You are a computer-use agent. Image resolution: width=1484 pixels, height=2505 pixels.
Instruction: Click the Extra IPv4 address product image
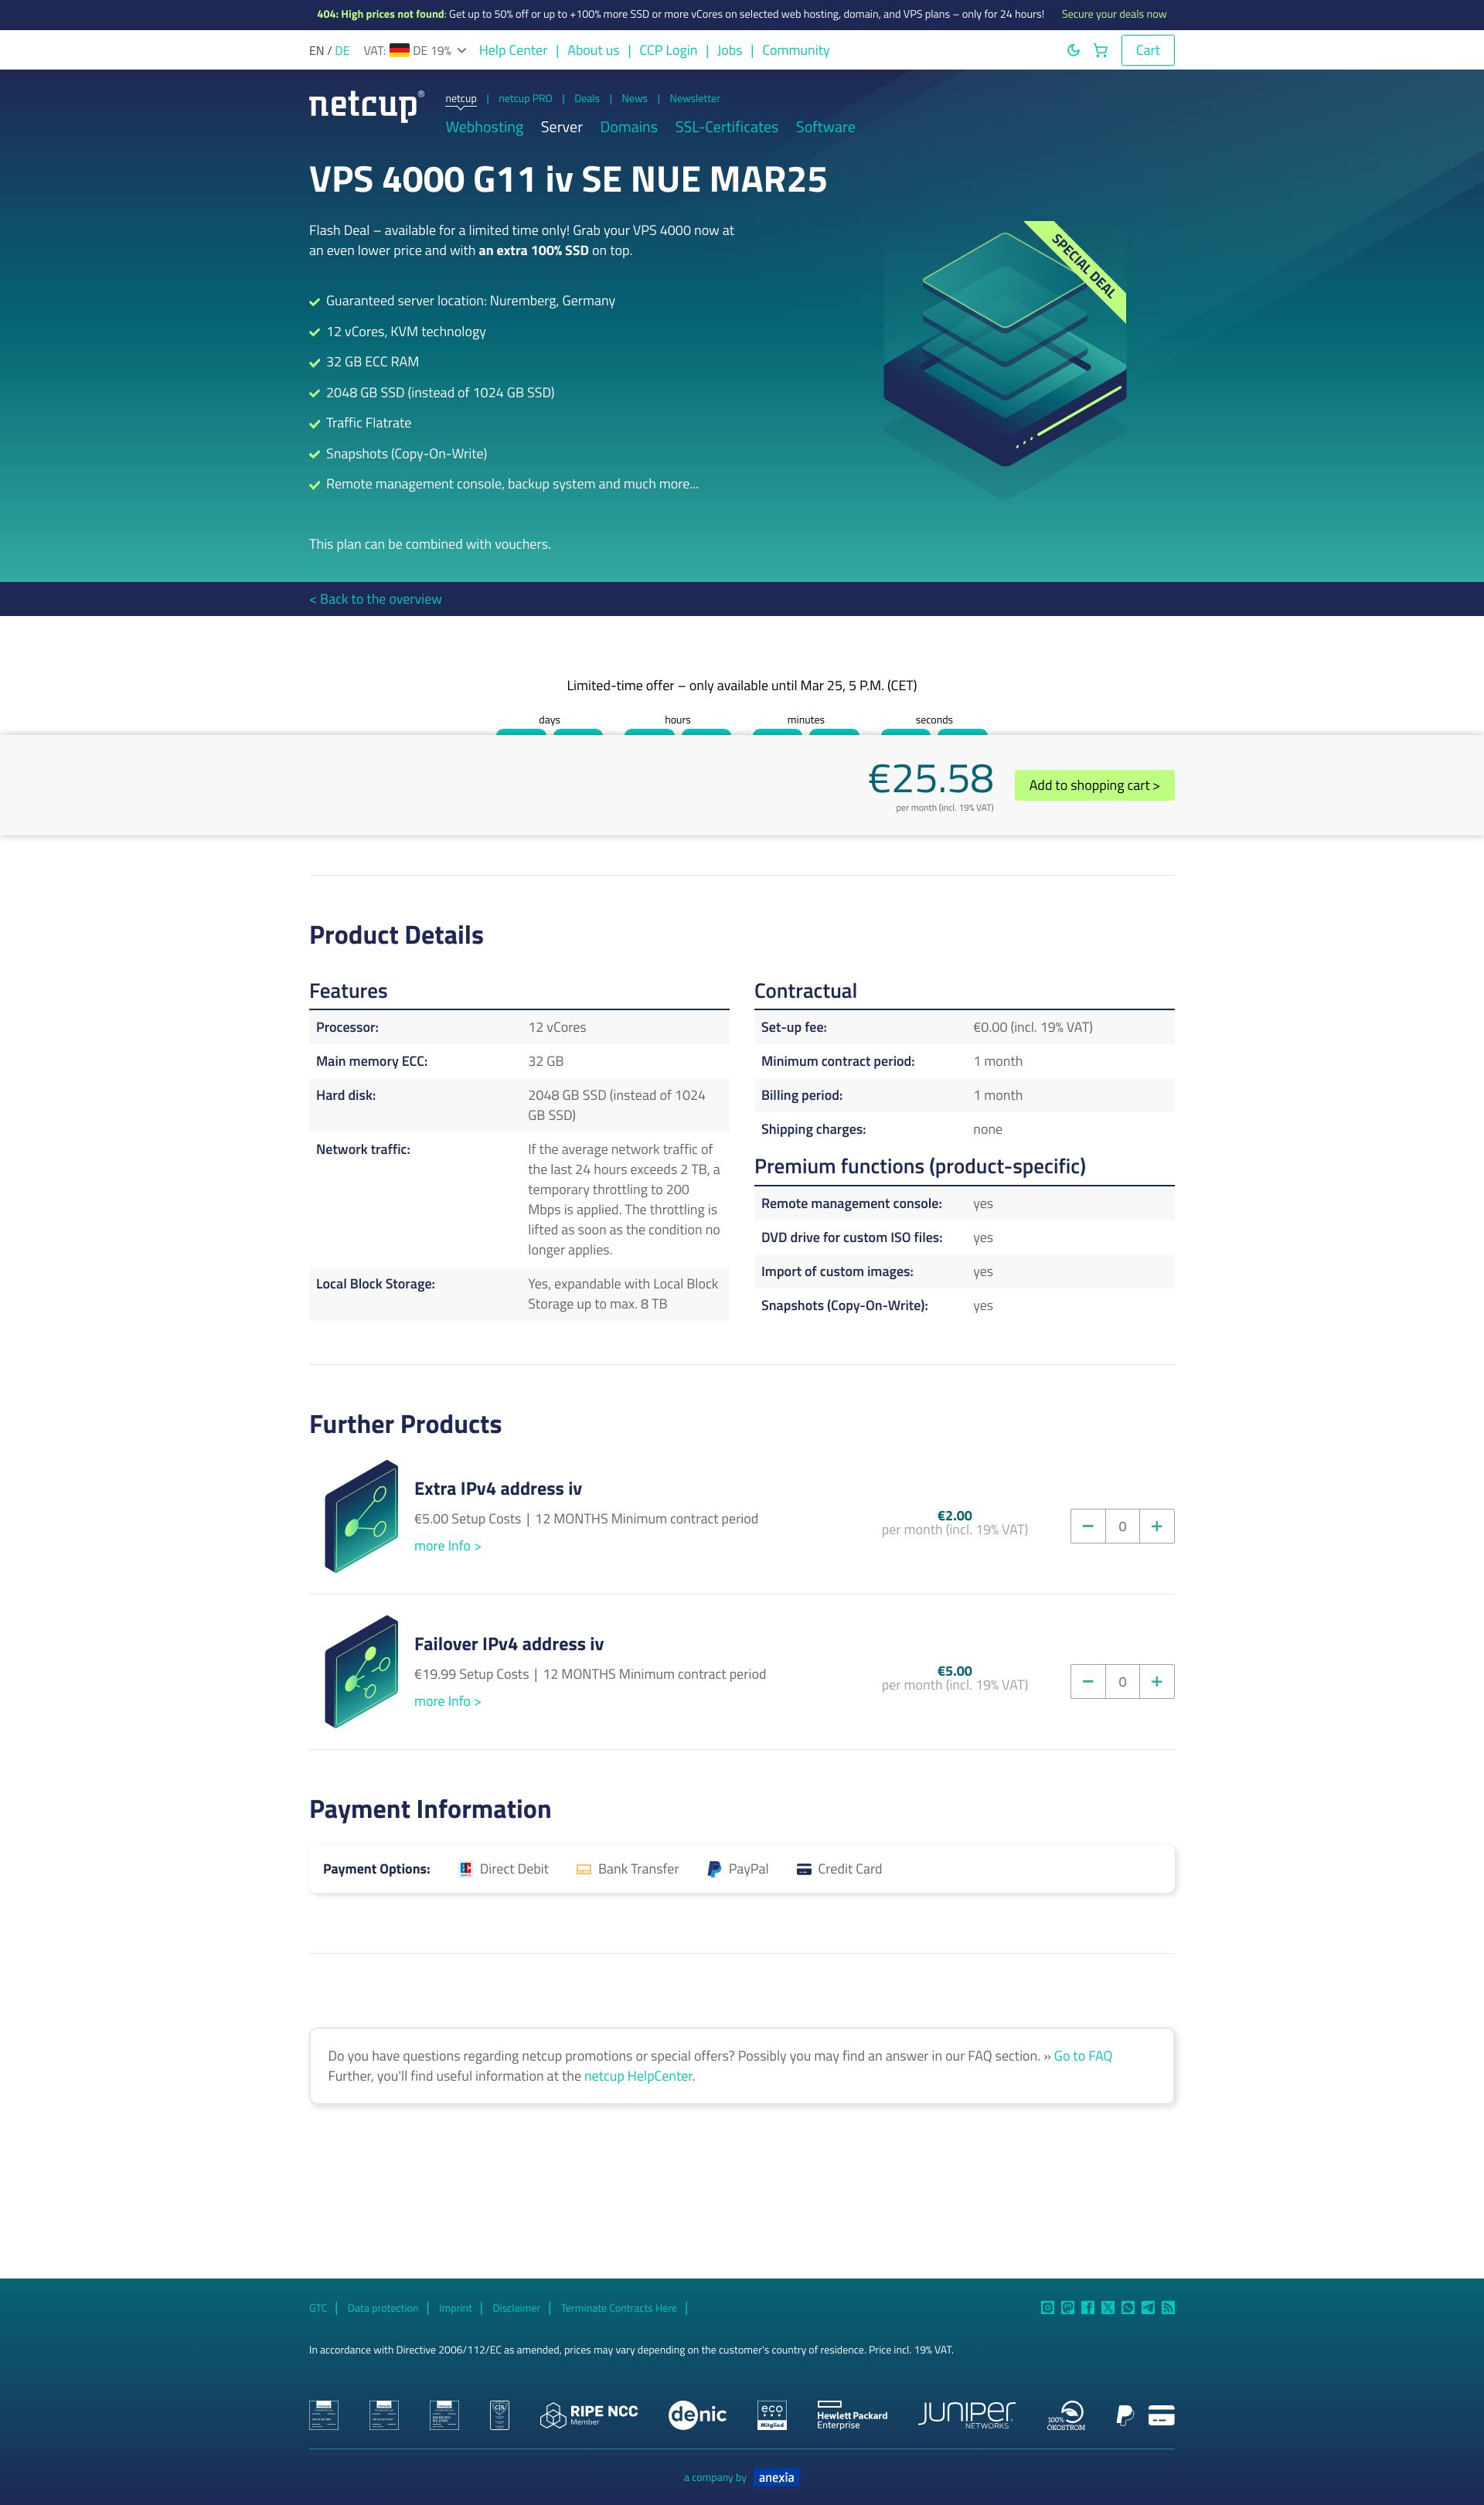pyautogui.click(x=361, y=1516)
